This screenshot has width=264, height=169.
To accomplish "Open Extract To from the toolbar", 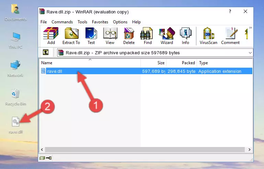I will 71,36.
